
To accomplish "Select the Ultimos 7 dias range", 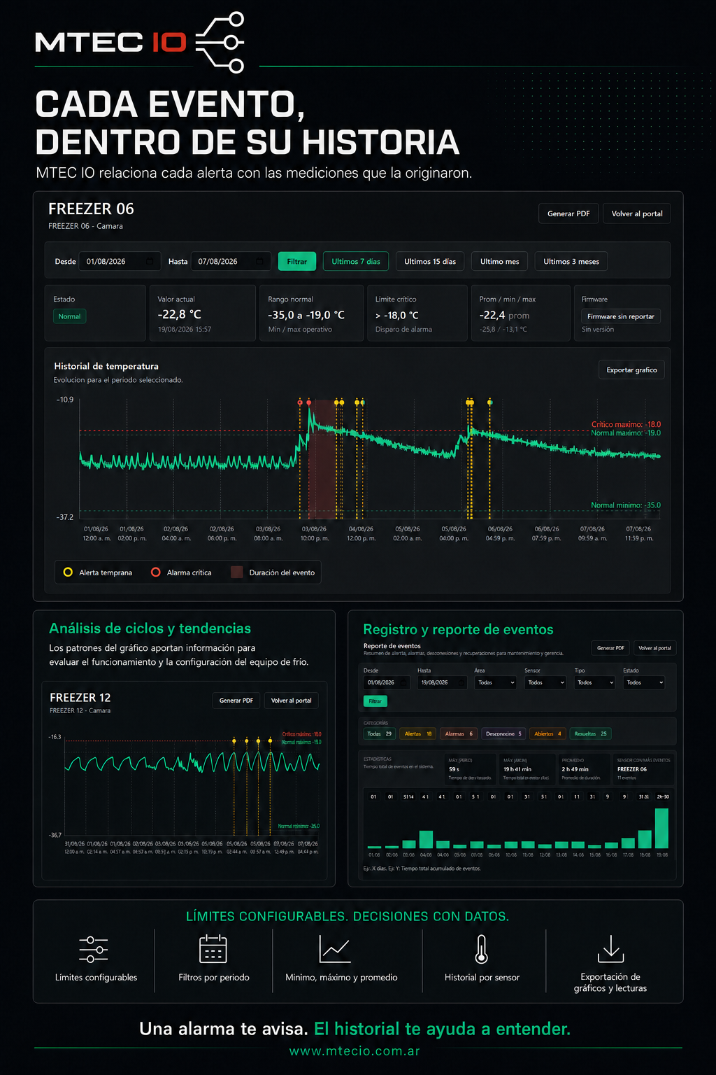I will point(356,261).
